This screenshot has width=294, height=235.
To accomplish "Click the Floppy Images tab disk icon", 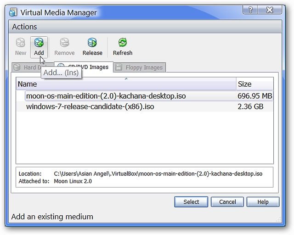I will click(119, 67).
